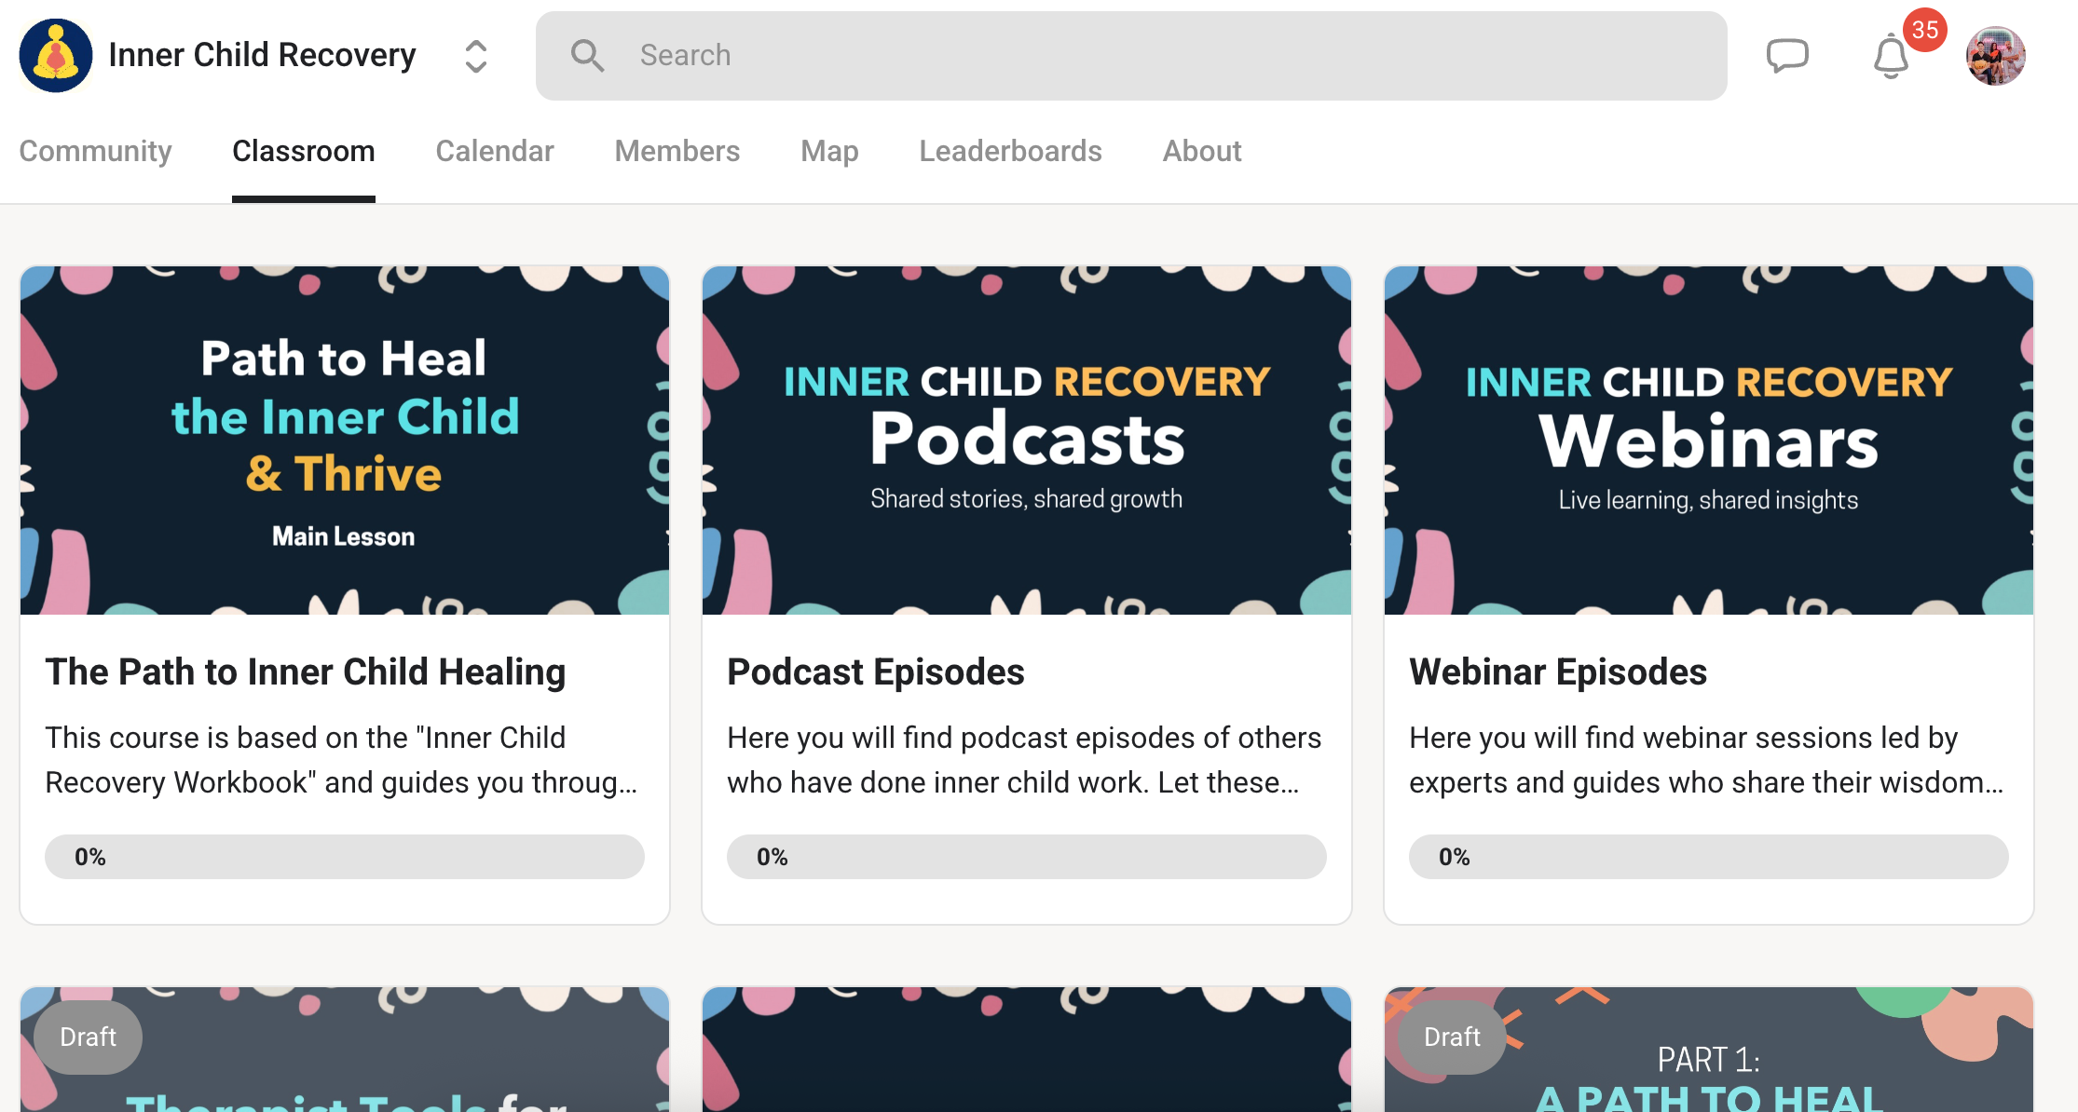
Task: Switch to the Calendar tab
Action: [x=494, y=151]
